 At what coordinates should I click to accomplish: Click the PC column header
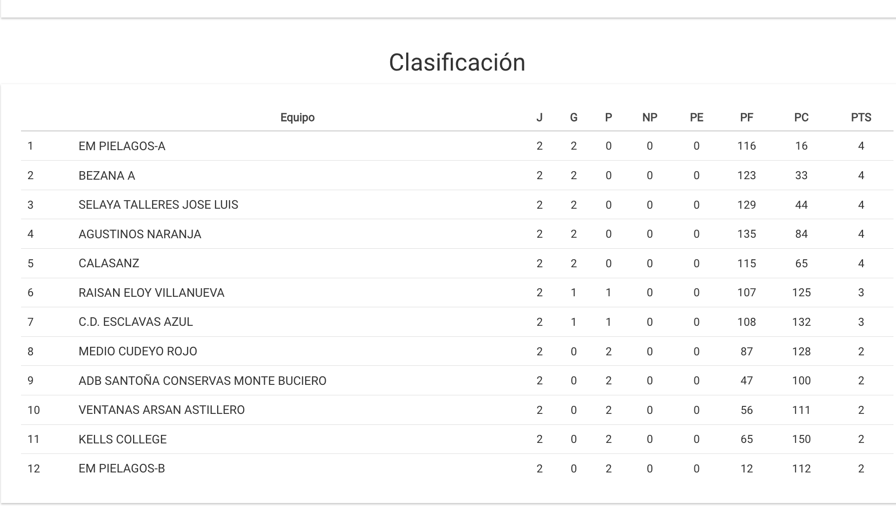pos(801,118)
